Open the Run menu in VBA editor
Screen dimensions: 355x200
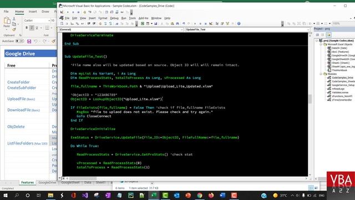(124, 18)
